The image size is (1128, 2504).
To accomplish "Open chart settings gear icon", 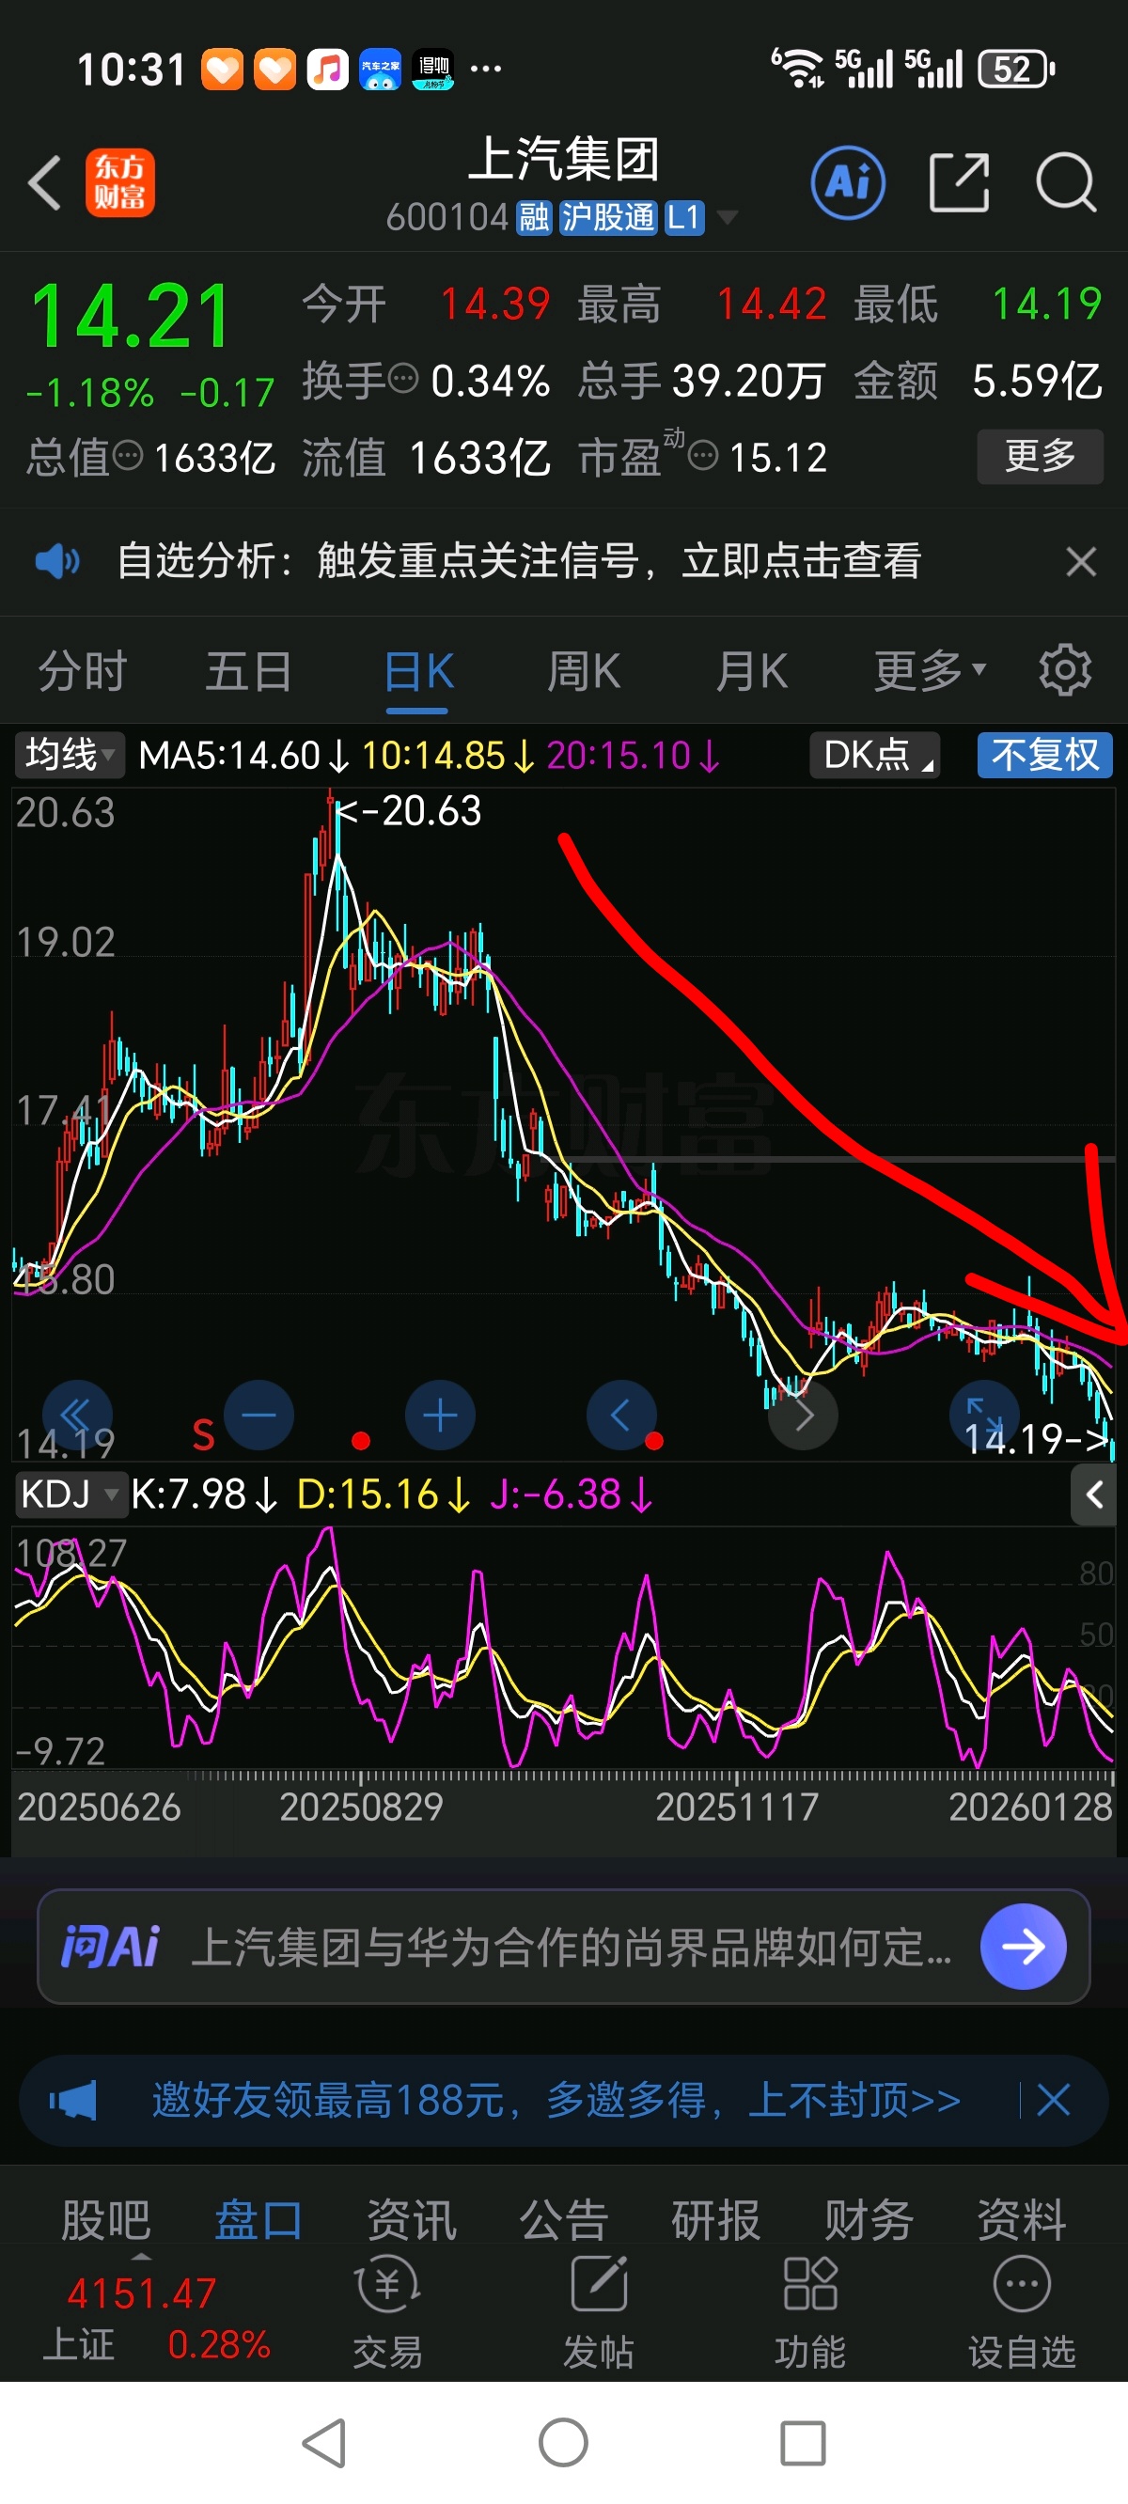I will 1065,670.
